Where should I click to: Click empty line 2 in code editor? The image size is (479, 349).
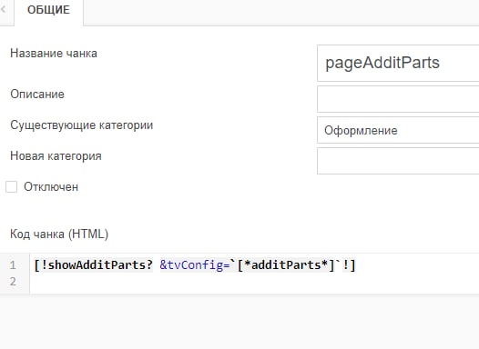[x=254, y=282]
